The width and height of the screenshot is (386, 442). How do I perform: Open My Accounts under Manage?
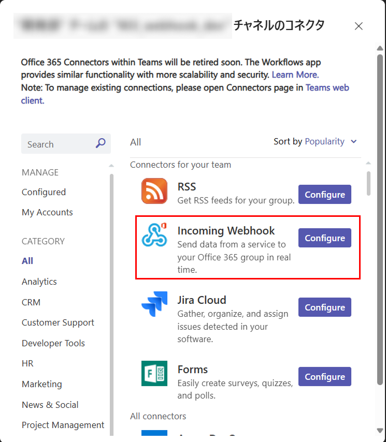tap(47, 212)
